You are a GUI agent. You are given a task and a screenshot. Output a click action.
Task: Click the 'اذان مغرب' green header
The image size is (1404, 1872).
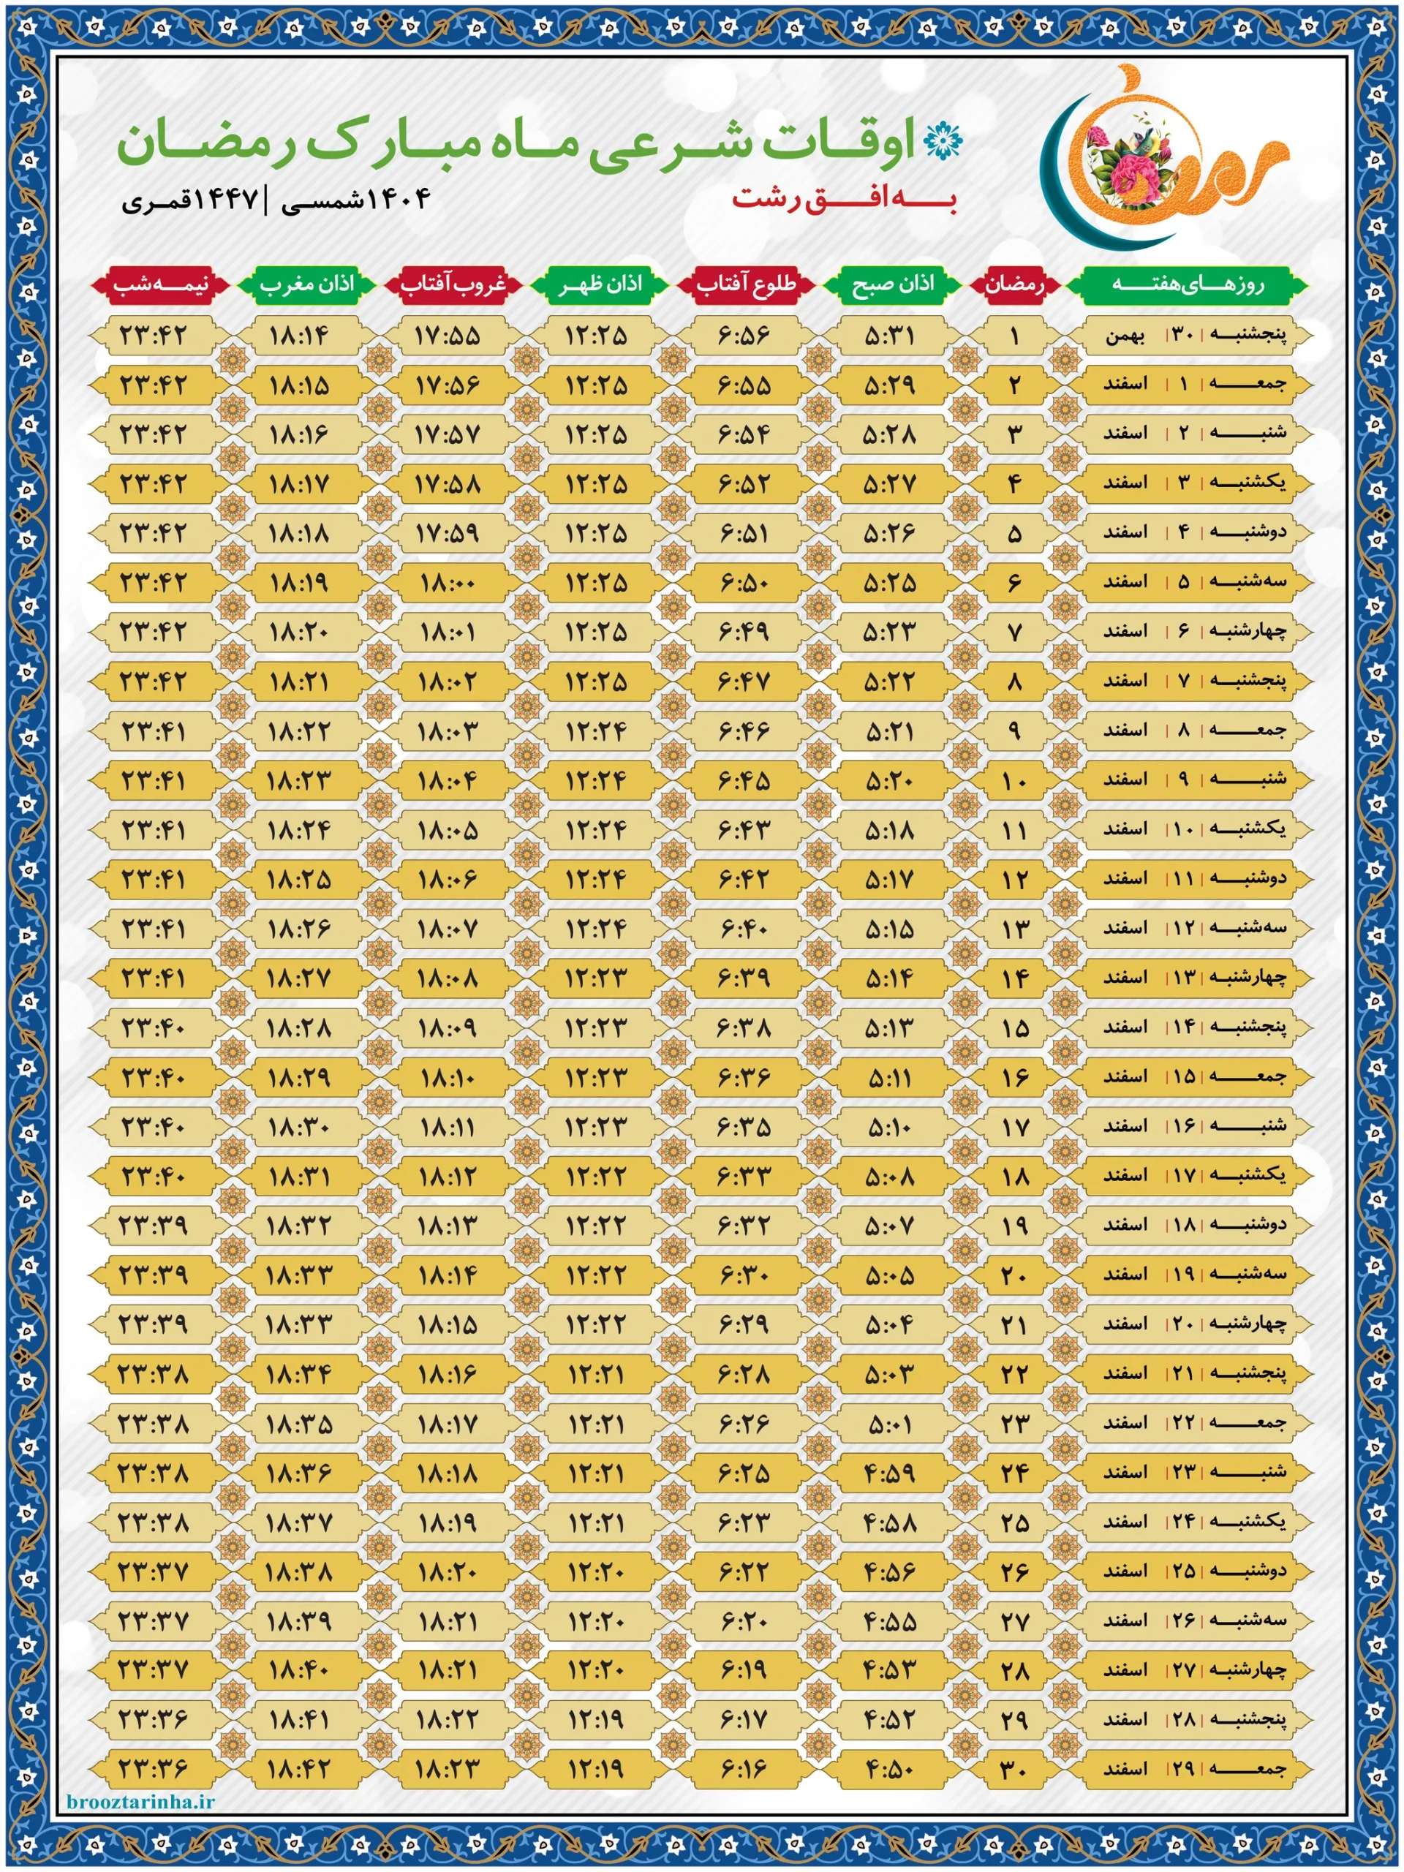click(x=306, y=284)
